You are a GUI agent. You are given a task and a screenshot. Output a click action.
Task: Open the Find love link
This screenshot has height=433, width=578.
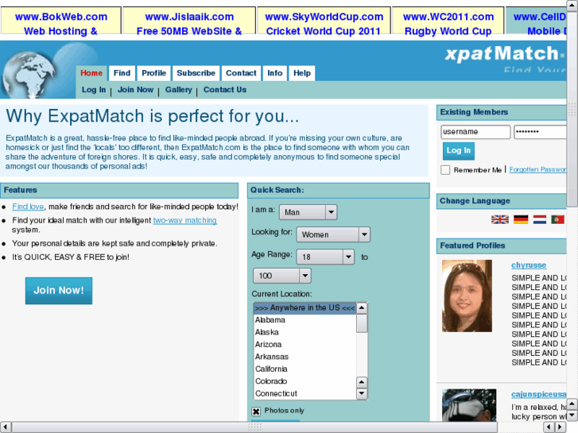pos(28,207)
